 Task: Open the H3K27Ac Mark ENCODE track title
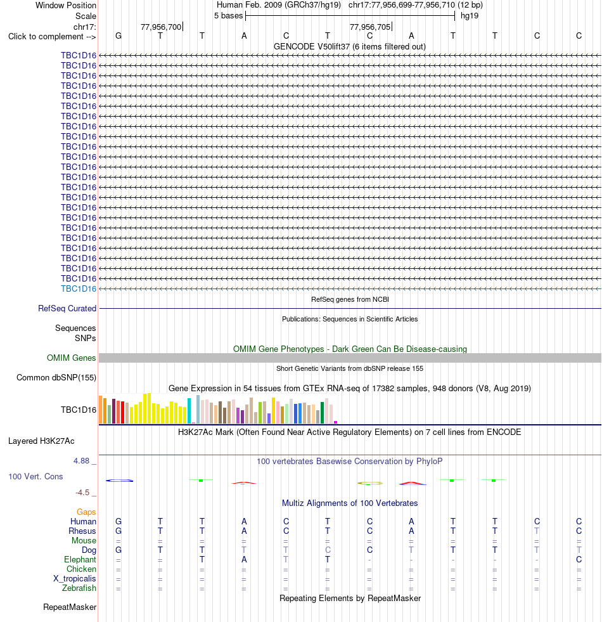point(350,432)
